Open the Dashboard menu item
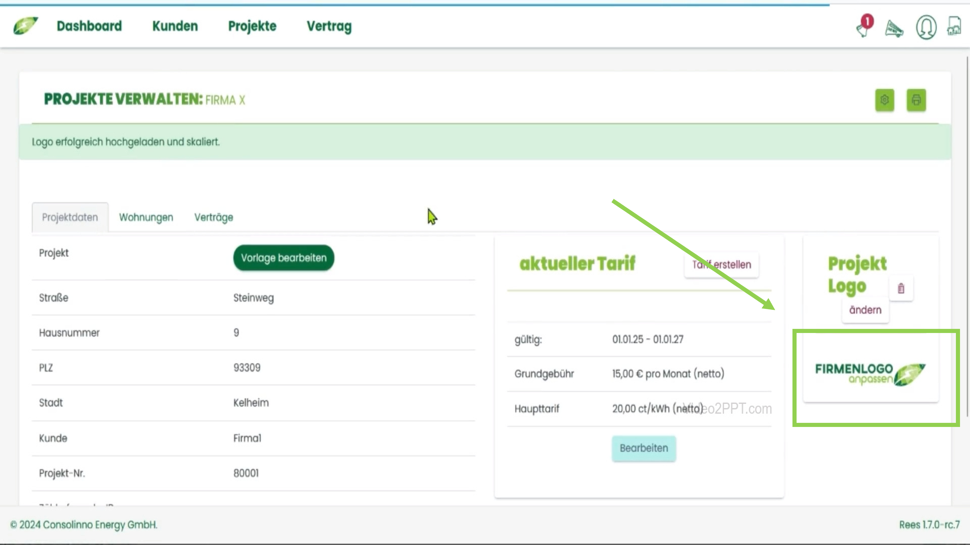 click(89, 26)
